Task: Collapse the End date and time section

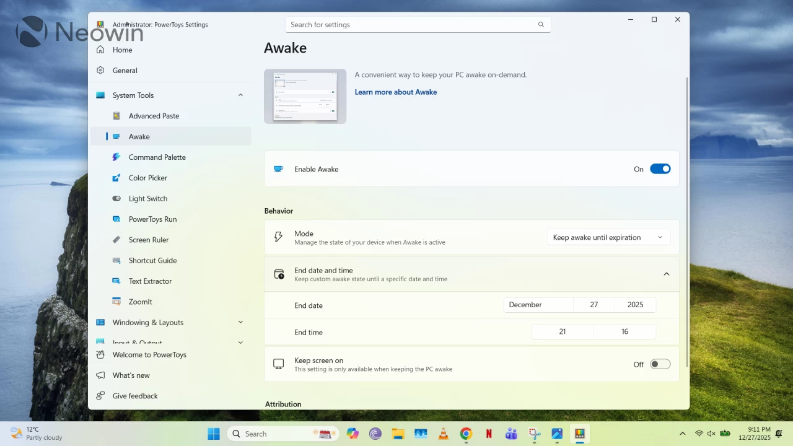Action: click(667, 274)
